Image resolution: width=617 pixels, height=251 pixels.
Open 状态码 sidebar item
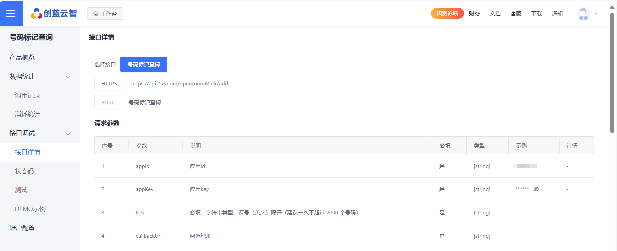click(24, 171)
